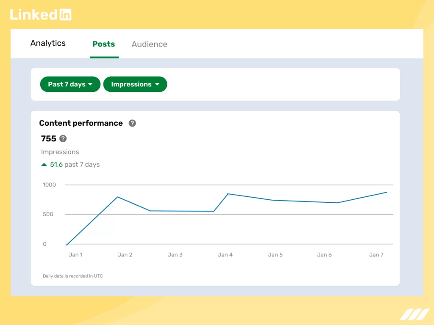Click the green up-trend triangle
Image resolution: width=434 pixels, height=325 pixels.
pos(44,165)
